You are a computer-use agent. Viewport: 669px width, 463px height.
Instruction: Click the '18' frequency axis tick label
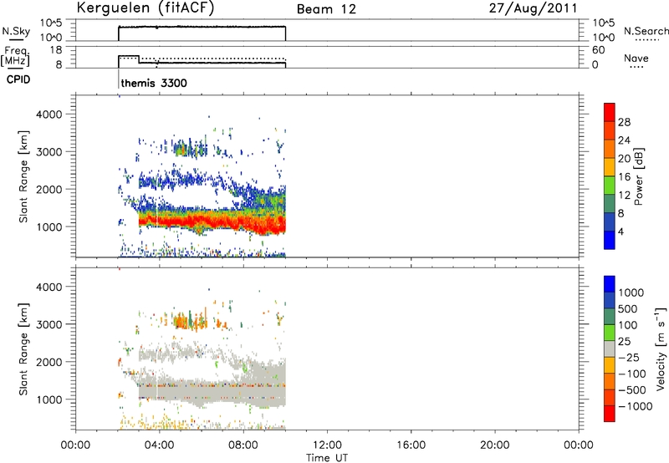(x=56, y=49)
